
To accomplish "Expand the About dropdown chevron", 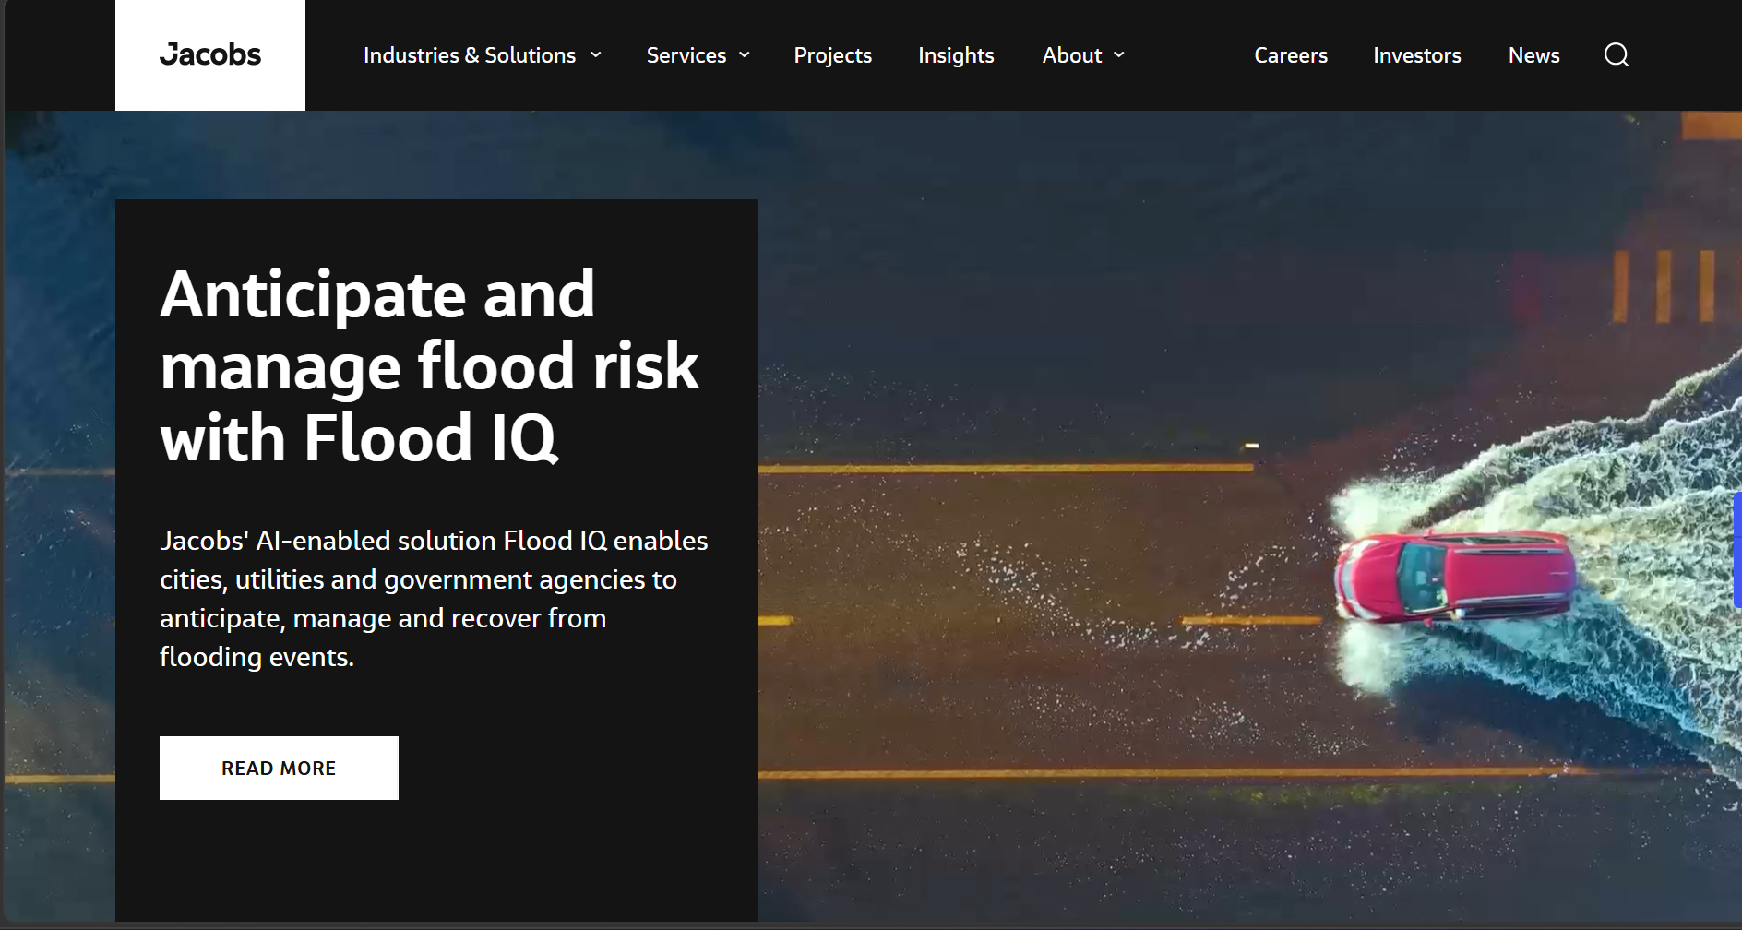I will pyautogui.click(x=1119, y=55).
